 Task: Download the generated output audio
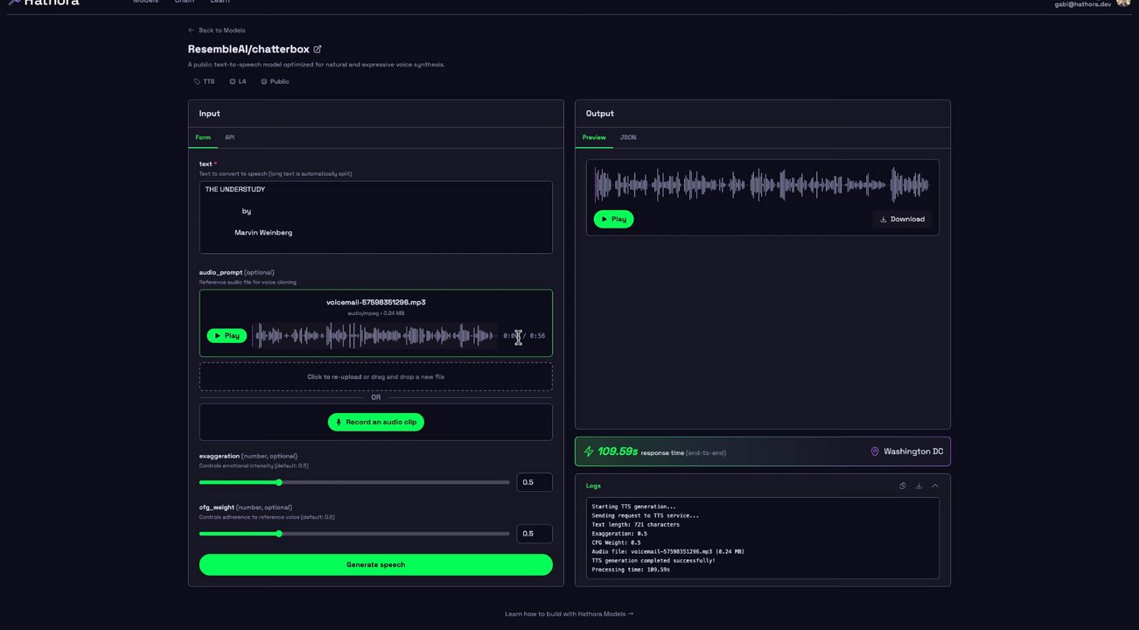tap(902, 219)
